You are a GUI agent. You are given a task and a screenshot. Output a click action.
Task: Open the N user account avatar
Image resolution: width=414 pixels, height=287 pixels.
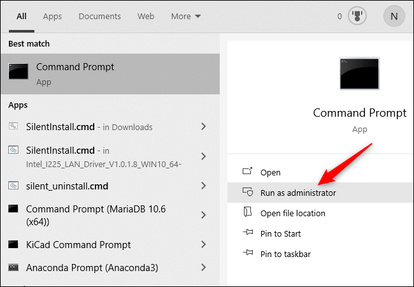394,17
